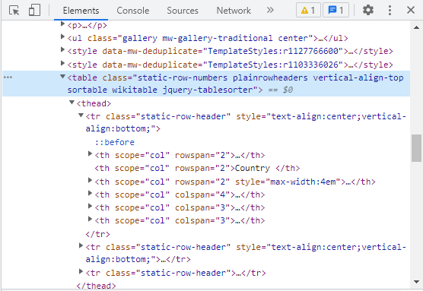423x291 pixels.
Task: Collapse the selected table element
Action: pos(62,77)
